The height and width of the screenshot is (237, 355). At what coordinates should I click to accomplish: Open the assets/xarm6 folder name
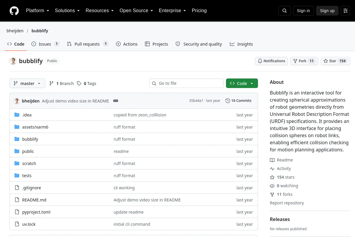click(35, 127)
